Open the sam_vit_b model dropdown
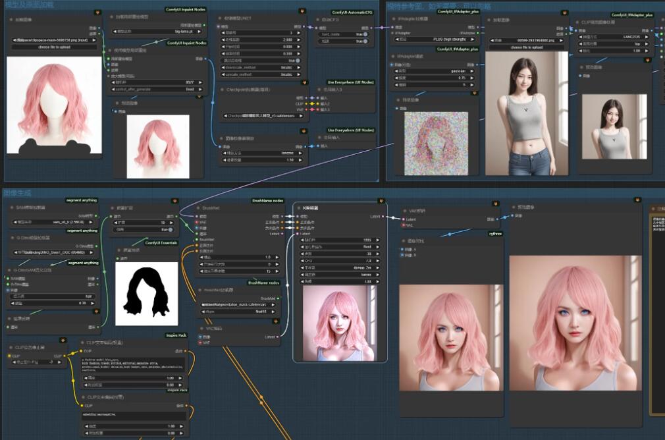 [x=54, y=222]
